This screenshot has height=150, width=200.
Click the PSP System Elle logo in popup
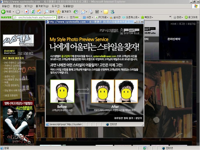pyautogui.click(x=130, y=31)
